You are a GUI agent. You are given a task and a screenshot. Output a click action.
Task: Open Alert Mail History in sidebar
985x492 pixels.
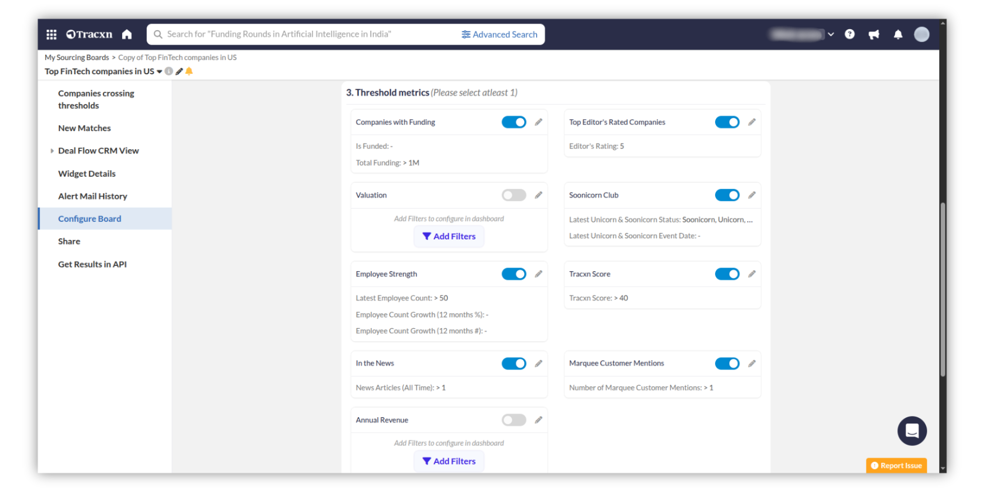click(92, 196)
